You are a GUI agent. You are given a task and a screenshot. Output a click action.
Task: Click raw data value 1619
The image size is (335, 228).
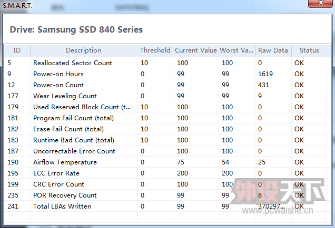[265, 74]
